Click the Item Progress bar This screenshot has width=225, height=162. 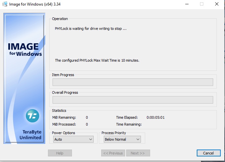pyautogui.click(x=133, y=82)
